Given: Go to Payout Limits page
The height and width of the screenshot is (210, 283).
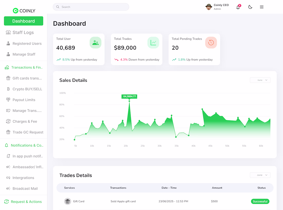Looking at the screenshot, I should click(x=24, y=100).
